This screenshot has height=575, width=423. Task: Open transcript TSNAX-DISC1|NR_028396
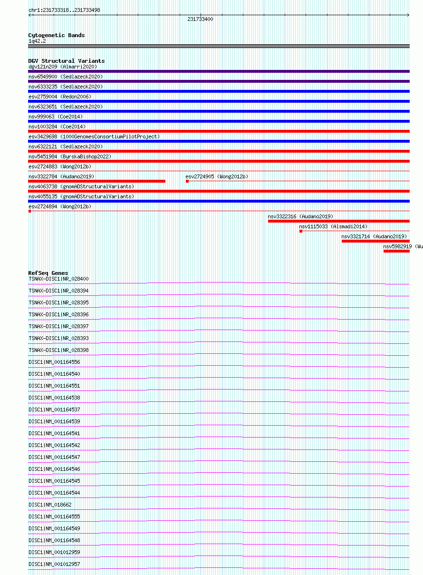[x=58, y=314]
